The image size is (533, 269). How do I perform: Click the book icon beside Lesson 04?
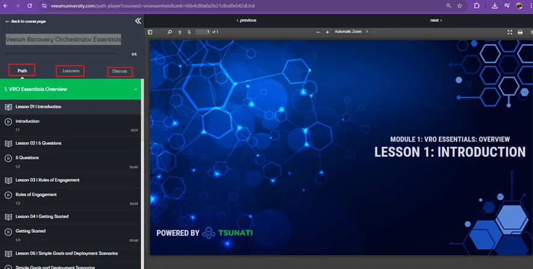(8, 217)
